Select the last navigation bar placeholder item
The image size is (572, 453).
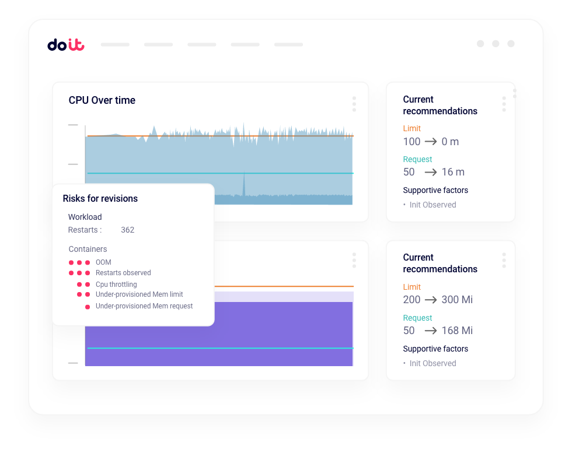pyautogui.click(x=288, y=45)
